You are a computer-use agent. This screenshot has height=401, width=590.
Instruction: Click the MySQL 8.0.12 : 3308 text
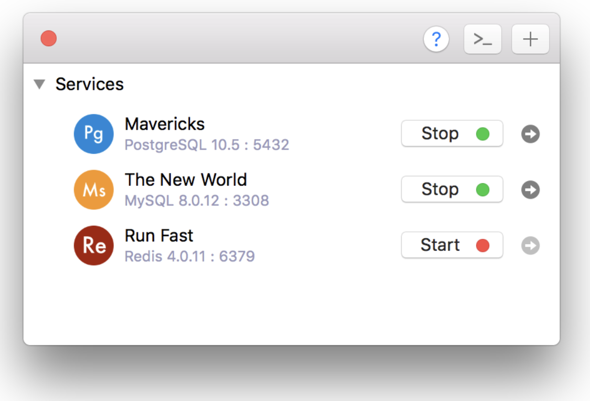click(197, 201)
